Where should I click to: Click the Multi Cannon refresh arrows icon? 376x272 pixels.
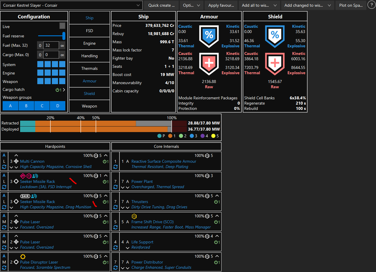[4, 167]
